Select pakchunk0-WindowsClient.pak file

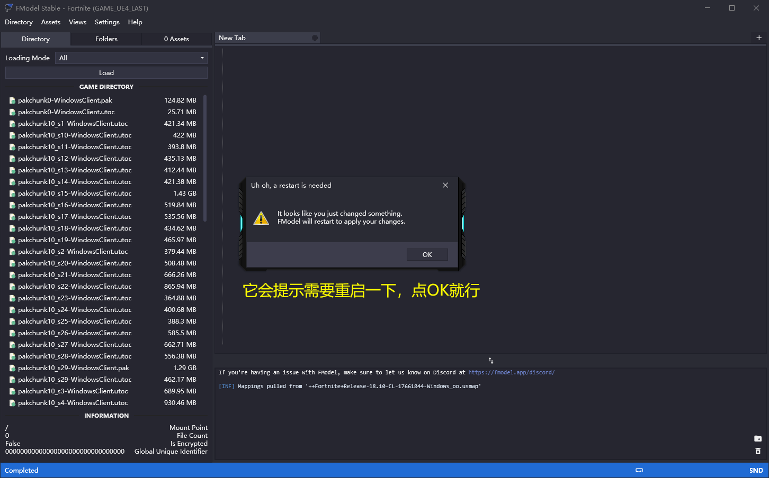(103, 100)
